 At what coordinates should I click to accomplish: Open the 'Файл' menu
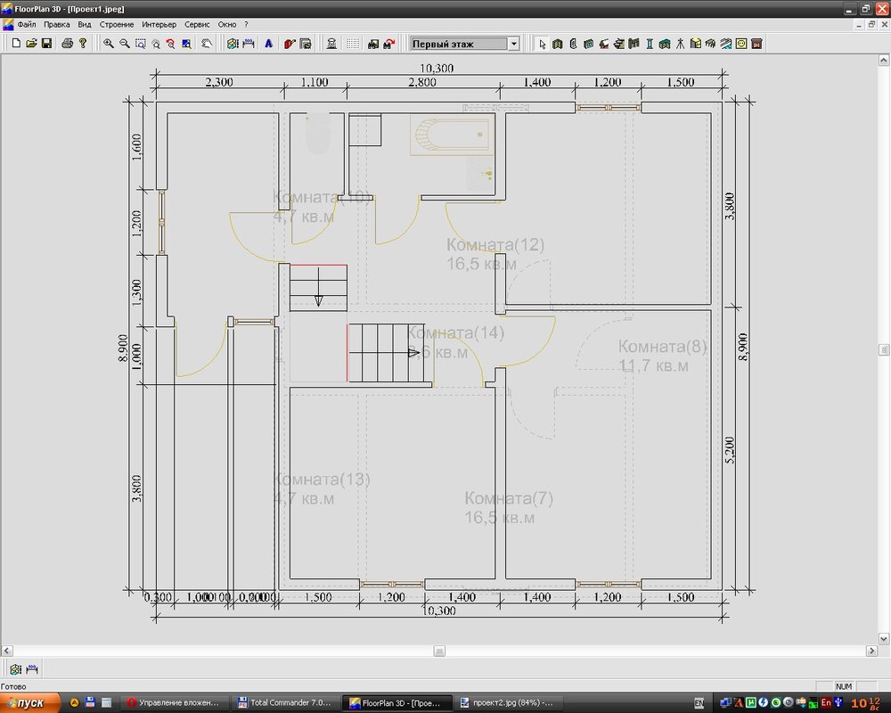tap(27, 24)
